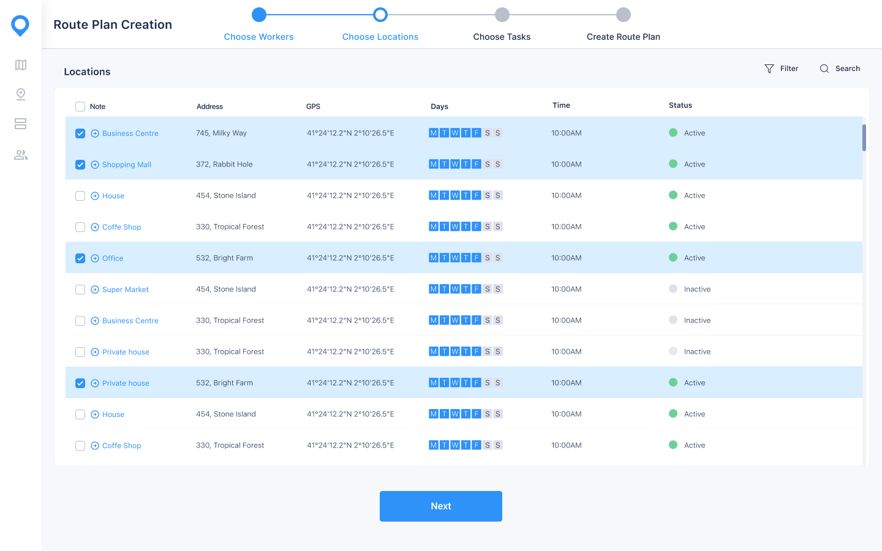This screenshot has width=882, height=551.
Task: Click arrow icon beside 745 Milky Way Business Centre
Action: (95, 133)
